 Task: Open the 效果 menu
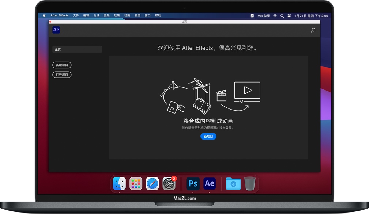pos(117,15)
